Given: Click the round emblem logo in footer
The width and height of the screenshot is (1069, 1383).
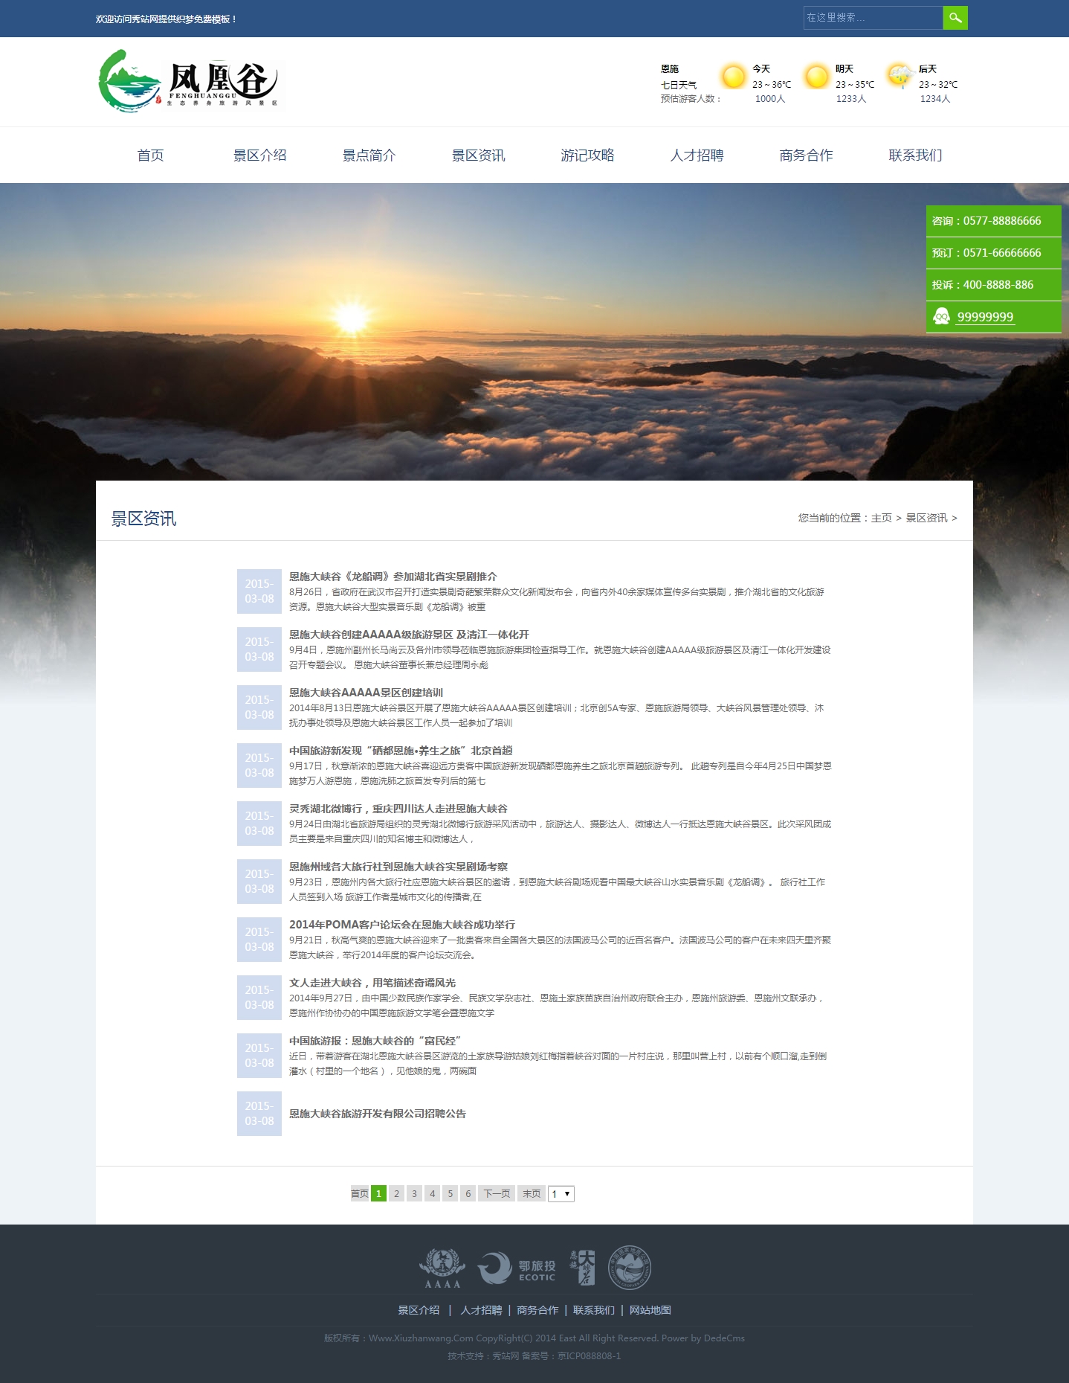Looking at the screenshot, I should click(630, 1268).
